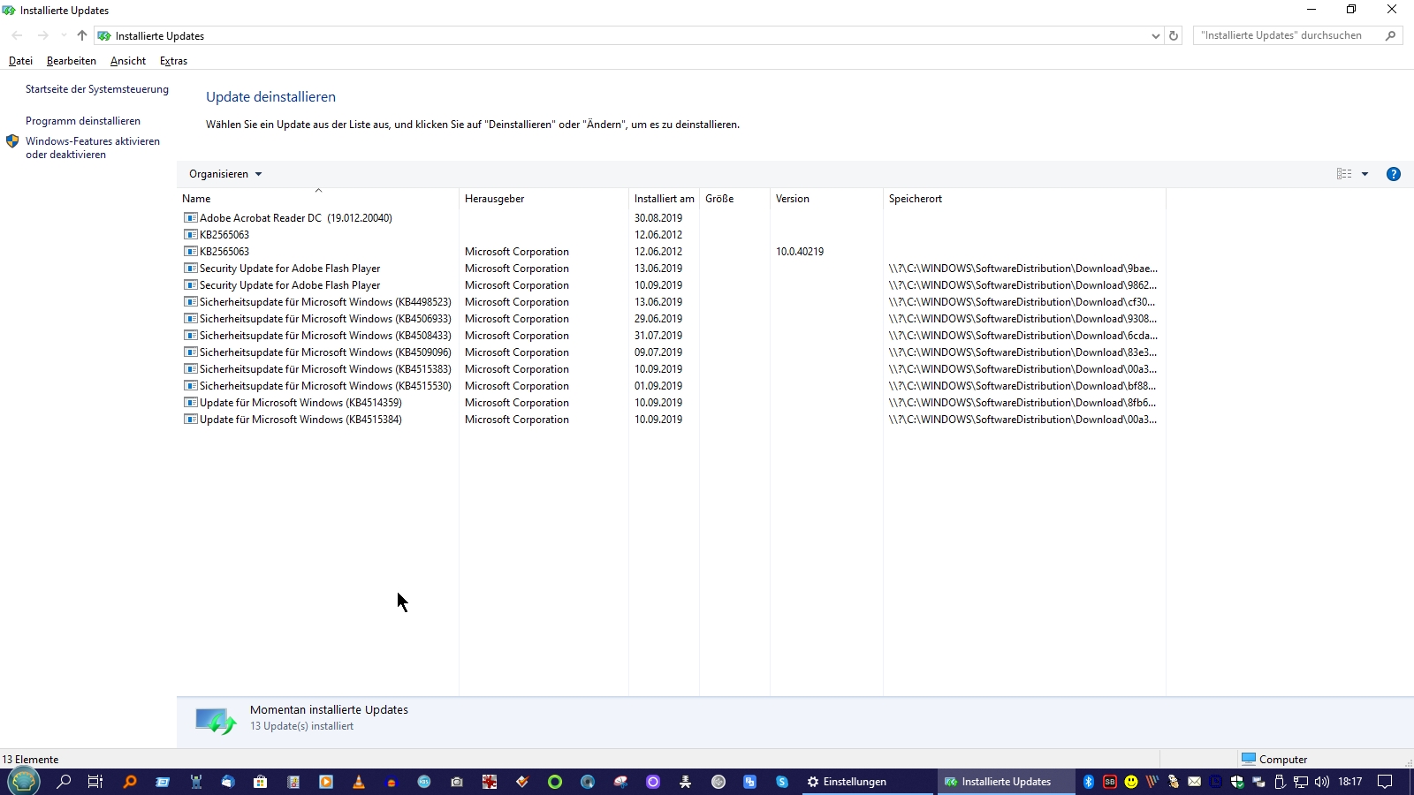Screen dimensions: 1414x795
Task: Open Windows Security shield tray icon
Action: pyautogui.click(x=1237, y=782)
